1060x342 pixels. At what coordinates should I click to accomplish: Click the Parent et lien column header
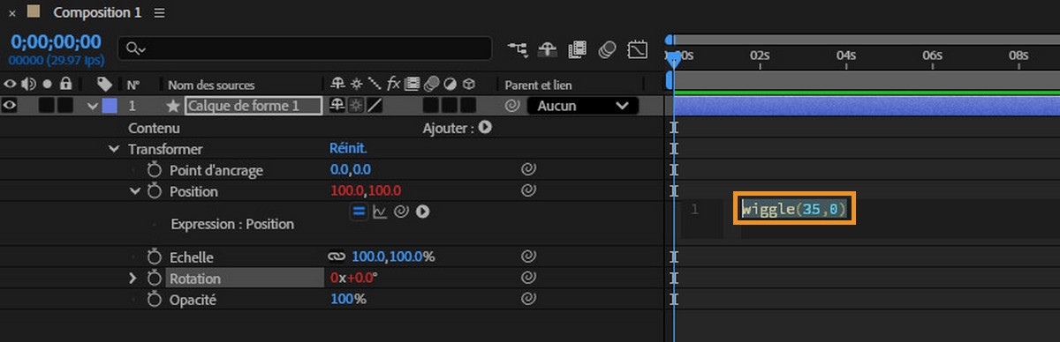538,85
